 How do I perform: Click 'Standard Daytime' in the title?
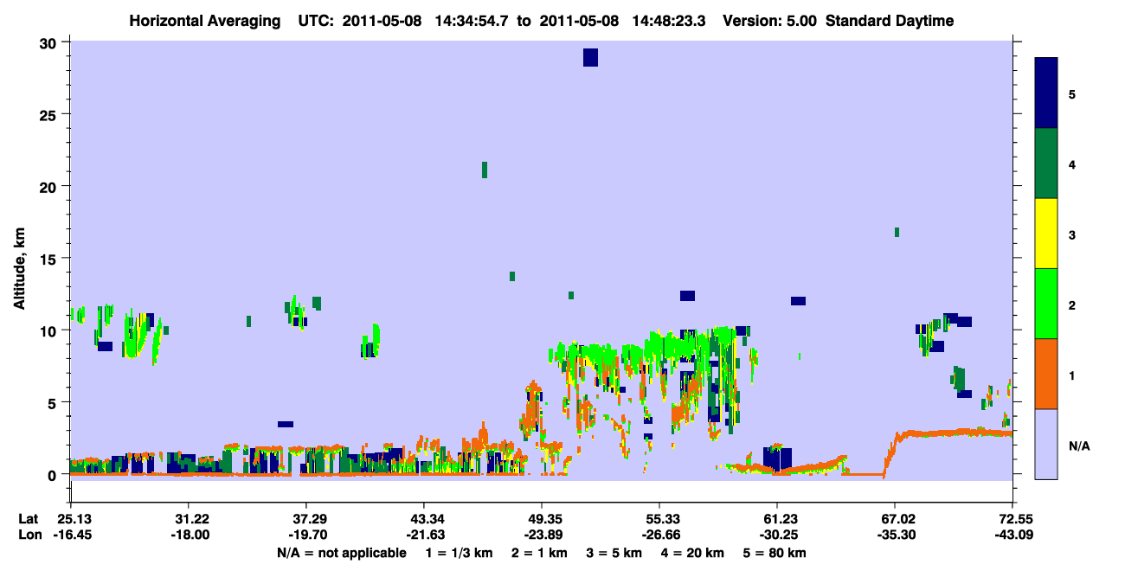point(889,21)
